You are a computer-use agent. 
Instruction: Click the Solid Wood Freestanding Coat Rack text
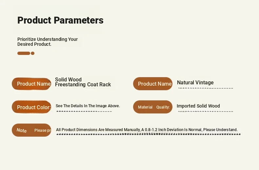83,82
